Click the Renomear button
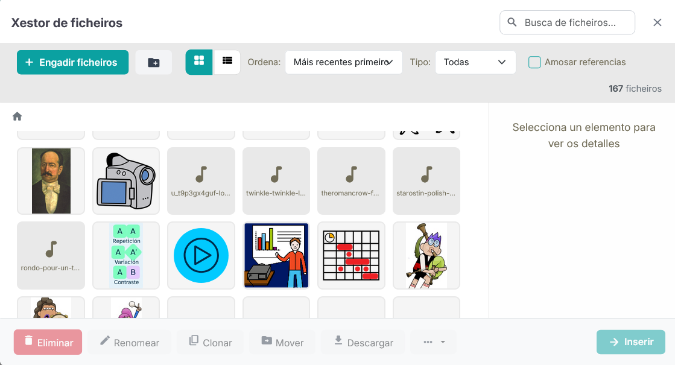675x365 pixels. [x=129, y=342]
